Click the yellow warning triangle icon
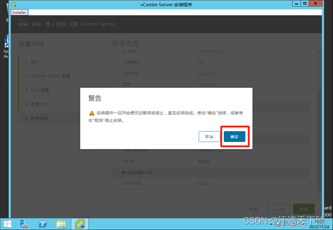Viewport: 333px width, 230px height. pos(92,113)
